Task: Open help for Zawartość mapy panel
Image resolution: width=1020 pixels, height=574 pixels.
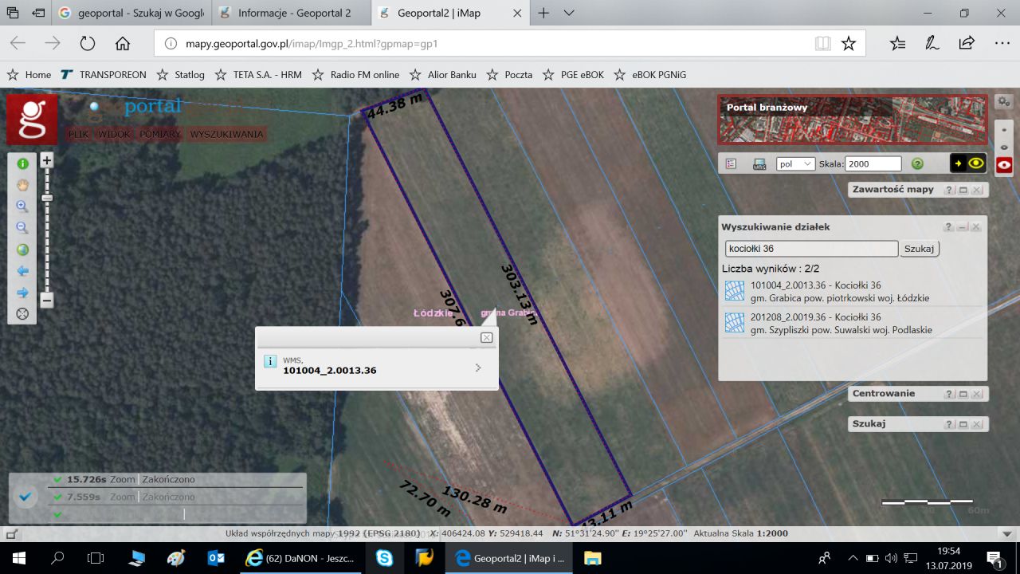Action: [x=949, y=190]
